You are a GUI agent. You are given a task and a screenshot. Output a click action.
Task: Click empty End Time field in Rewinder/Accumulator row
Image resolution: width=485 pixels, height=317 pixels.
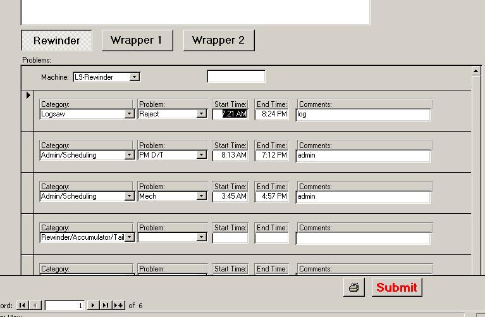[272, 237]
